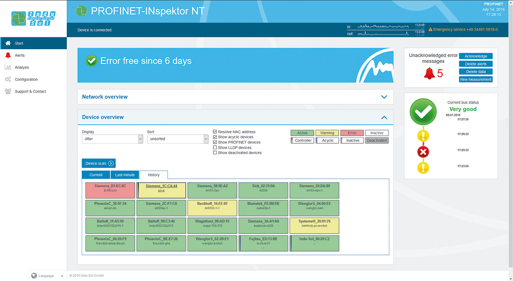Click the Configuration gears icon
This screenshot has width=513, height=281.
(8, 79)
